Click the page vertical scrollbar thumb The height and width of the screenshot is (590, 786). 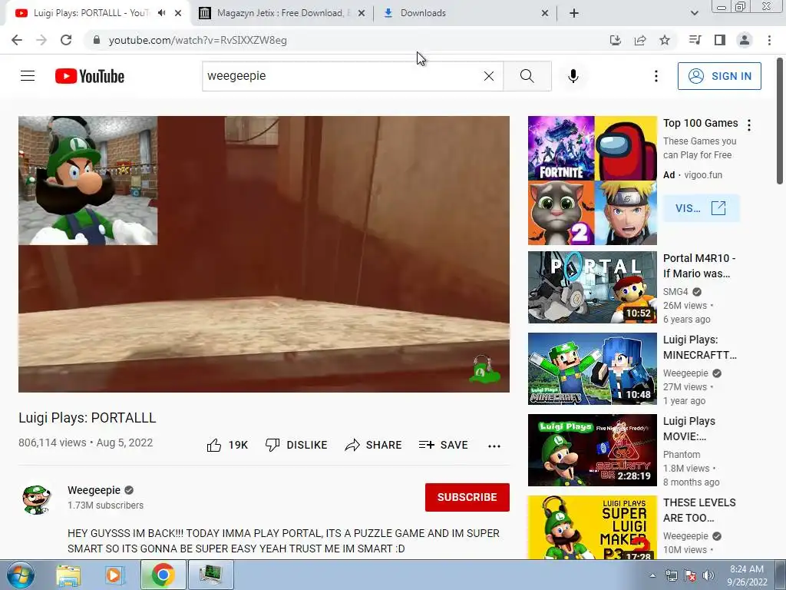click(x=780, y=121)
